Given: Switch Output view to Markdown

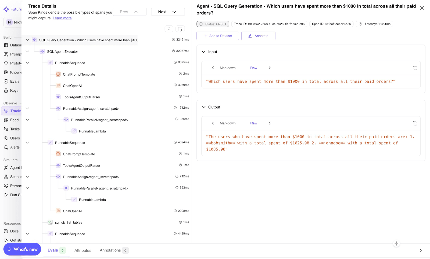Looking at the screenshot, I should [x=227, y=123].
